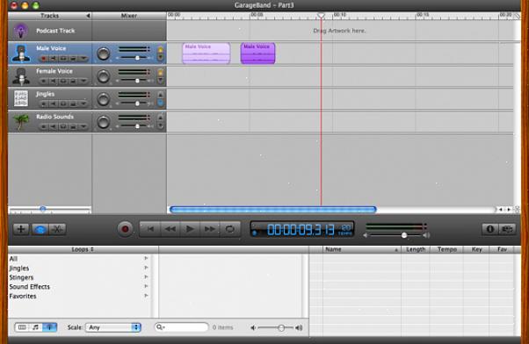Click the Mixer column header
The height and width of the screenshot is (344, 529).
pyautogui.click(x=129, y=16)
